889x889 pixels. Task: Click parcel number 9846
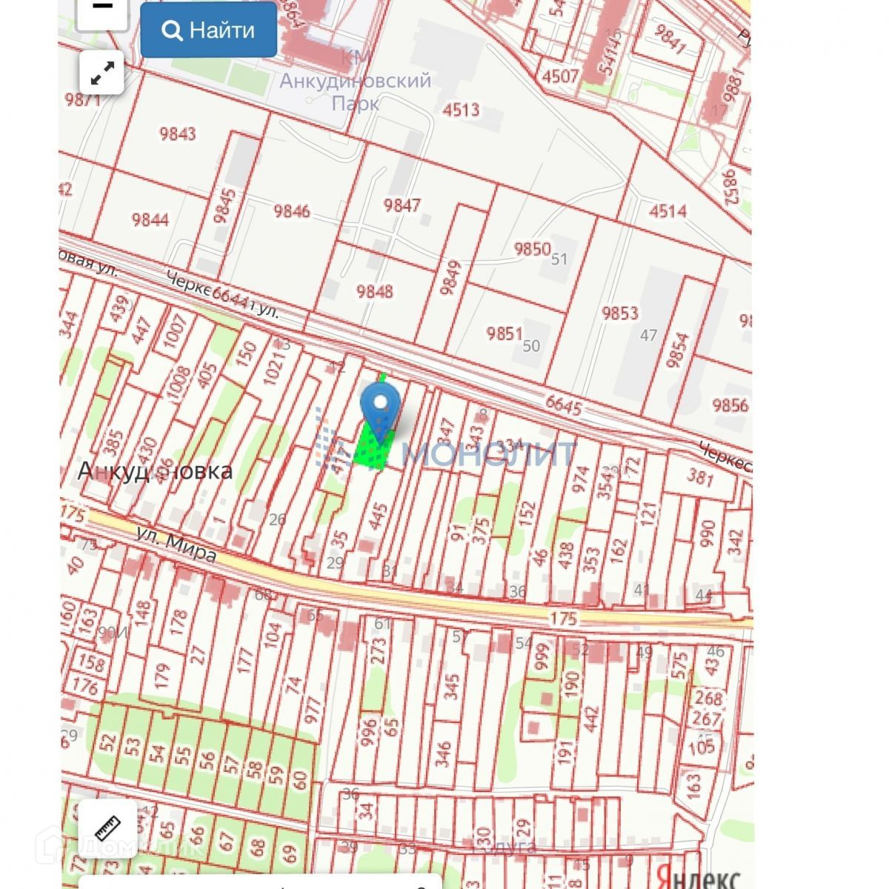(291, 211)
